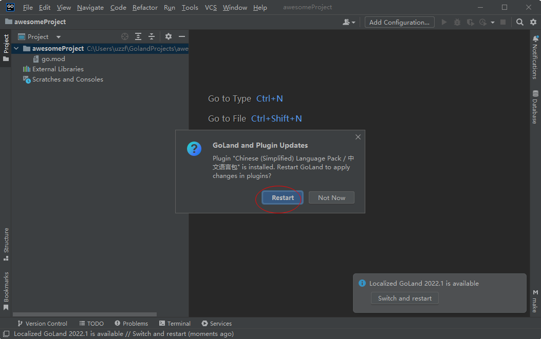Open the Notifications side tab

tap(535, 57)
